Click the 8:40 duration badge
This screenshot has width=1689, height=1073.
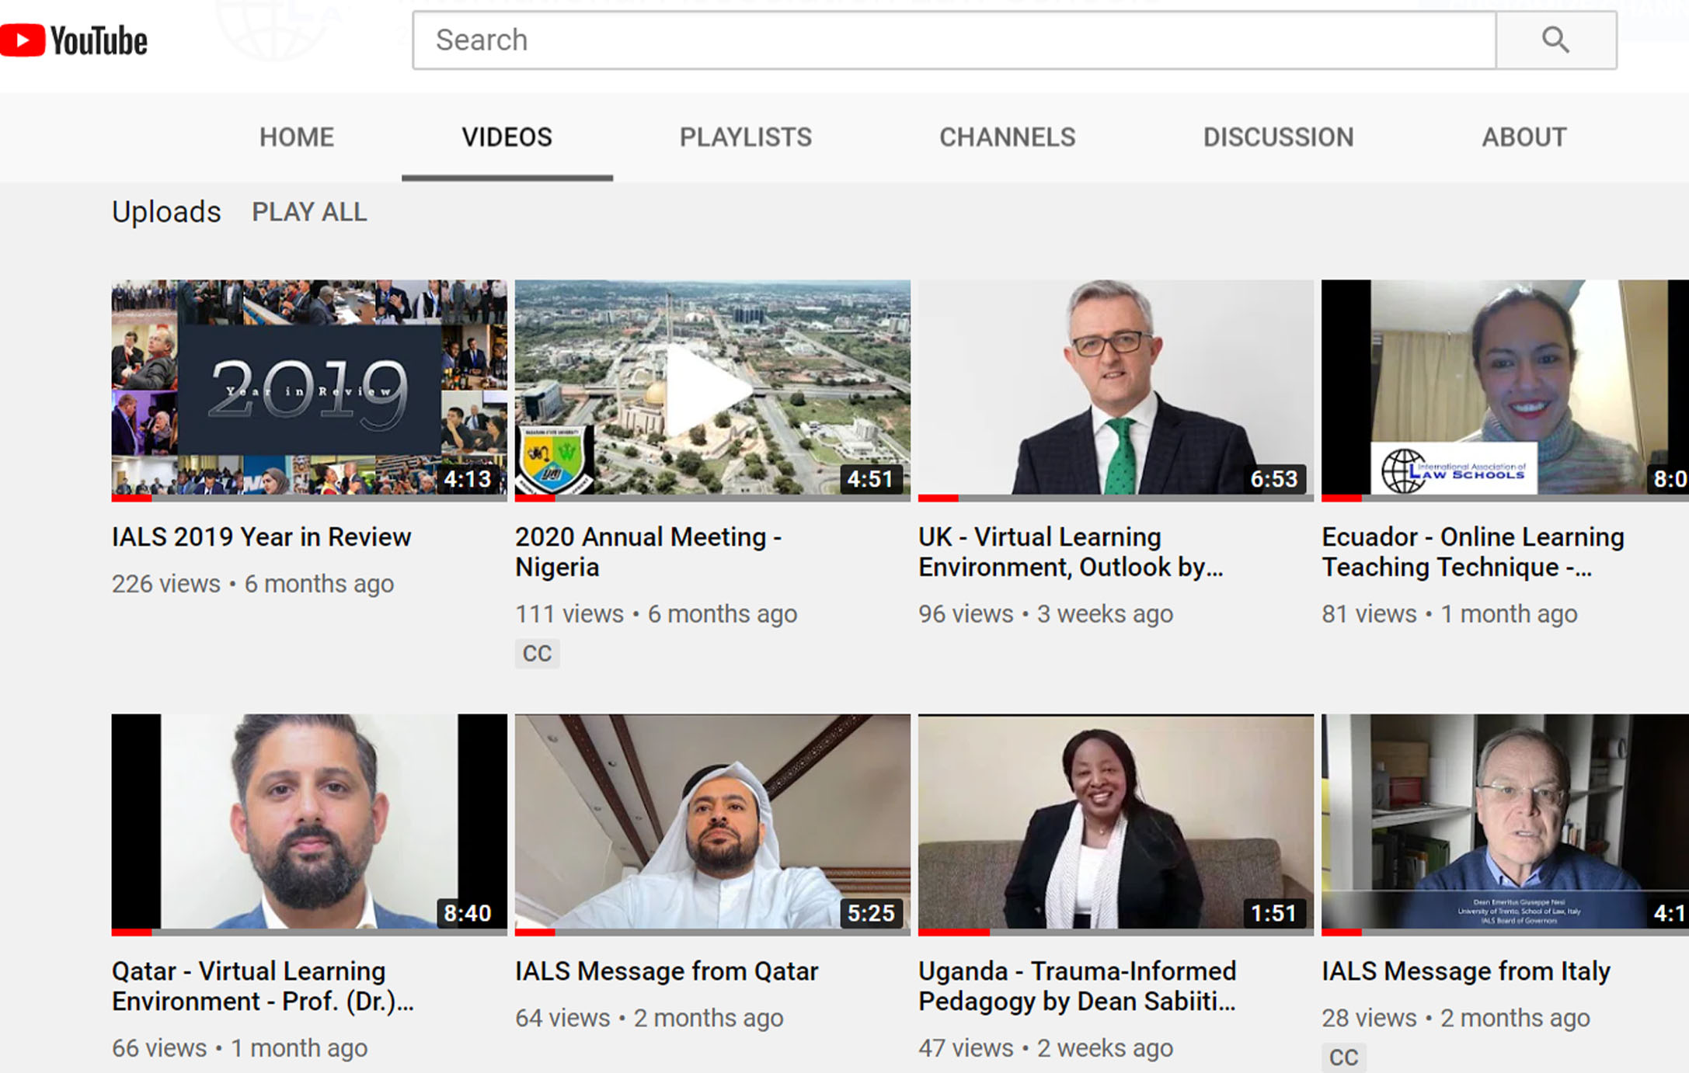pyautogui.click(x=468, y=913)
